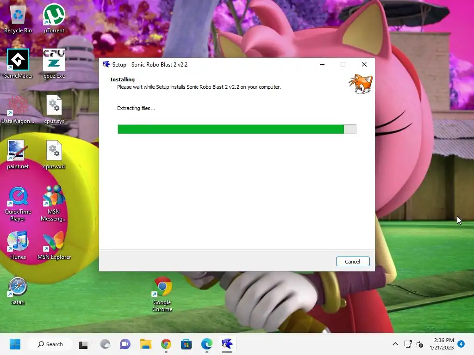Open Task View from the taskbar

[83, 344]
